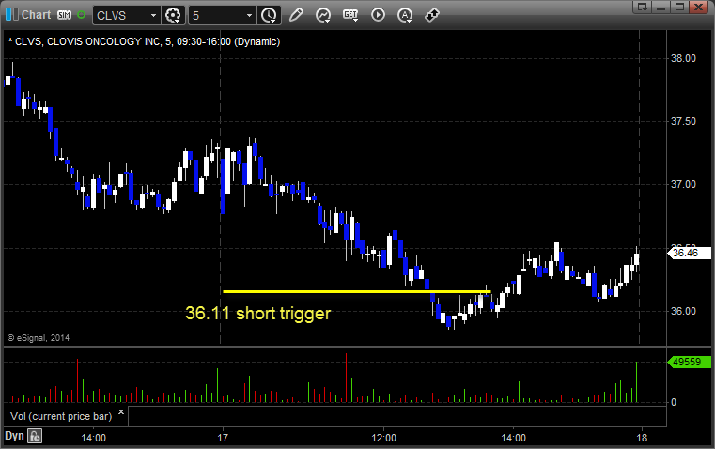Open the CLVS symbol dropdown arrow
The height and width of the screenshot is (449, 715).
coord(154,15)
